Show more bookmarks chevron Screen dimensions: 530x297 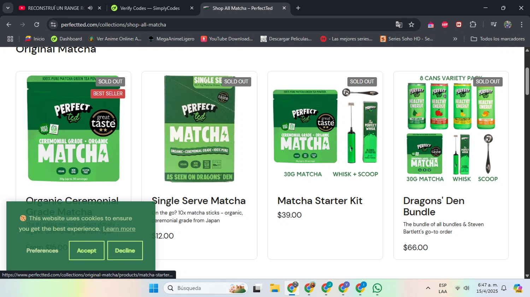455,39
